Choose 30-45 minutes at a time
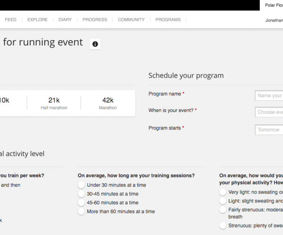Screen dimensions: 283x235 coord(82,194)
